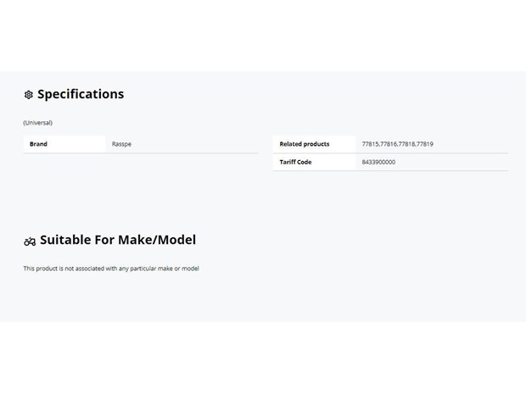Image resolution: width=526 pixels, height=394 pixels.
Task: Click the Brand label cell
Action: [64, 144]
